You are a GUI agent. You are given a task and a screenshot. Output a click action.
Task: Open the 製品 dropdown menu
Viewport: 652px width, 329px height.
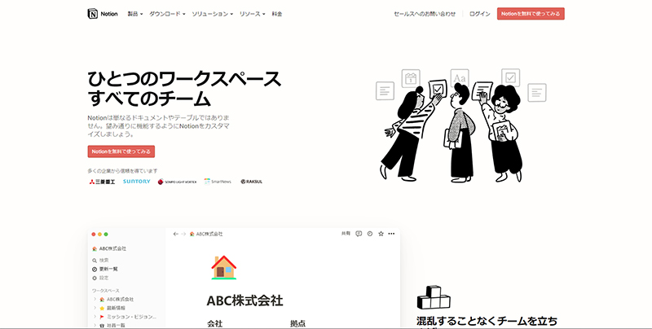(135, 14)
